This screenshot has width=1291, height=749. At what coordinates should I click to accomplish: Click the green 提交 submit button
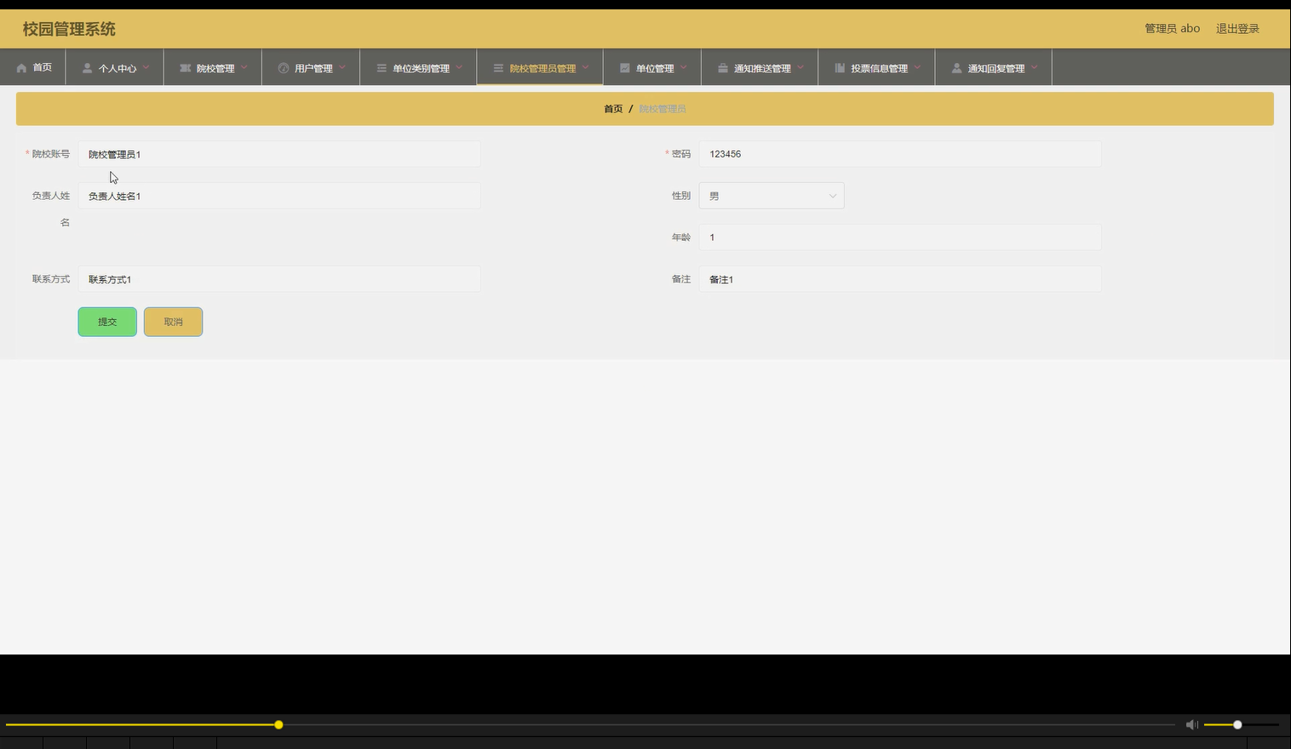(107, 322)
